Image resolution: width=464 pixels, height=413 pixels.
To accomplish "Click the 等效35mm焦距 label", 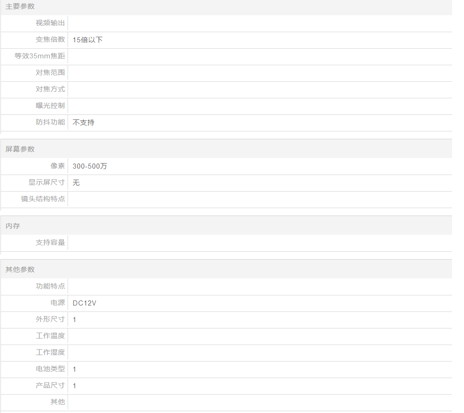I will pos(40,56).
